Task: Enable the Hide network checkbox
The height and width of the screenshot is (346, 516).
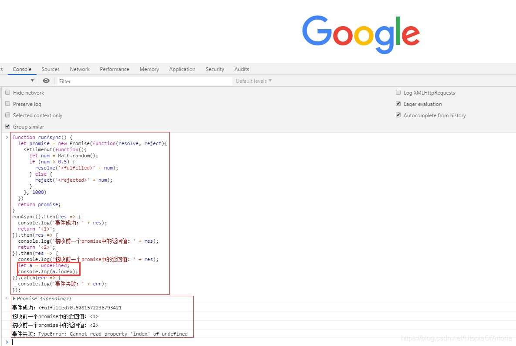Action: pos(7,92)
